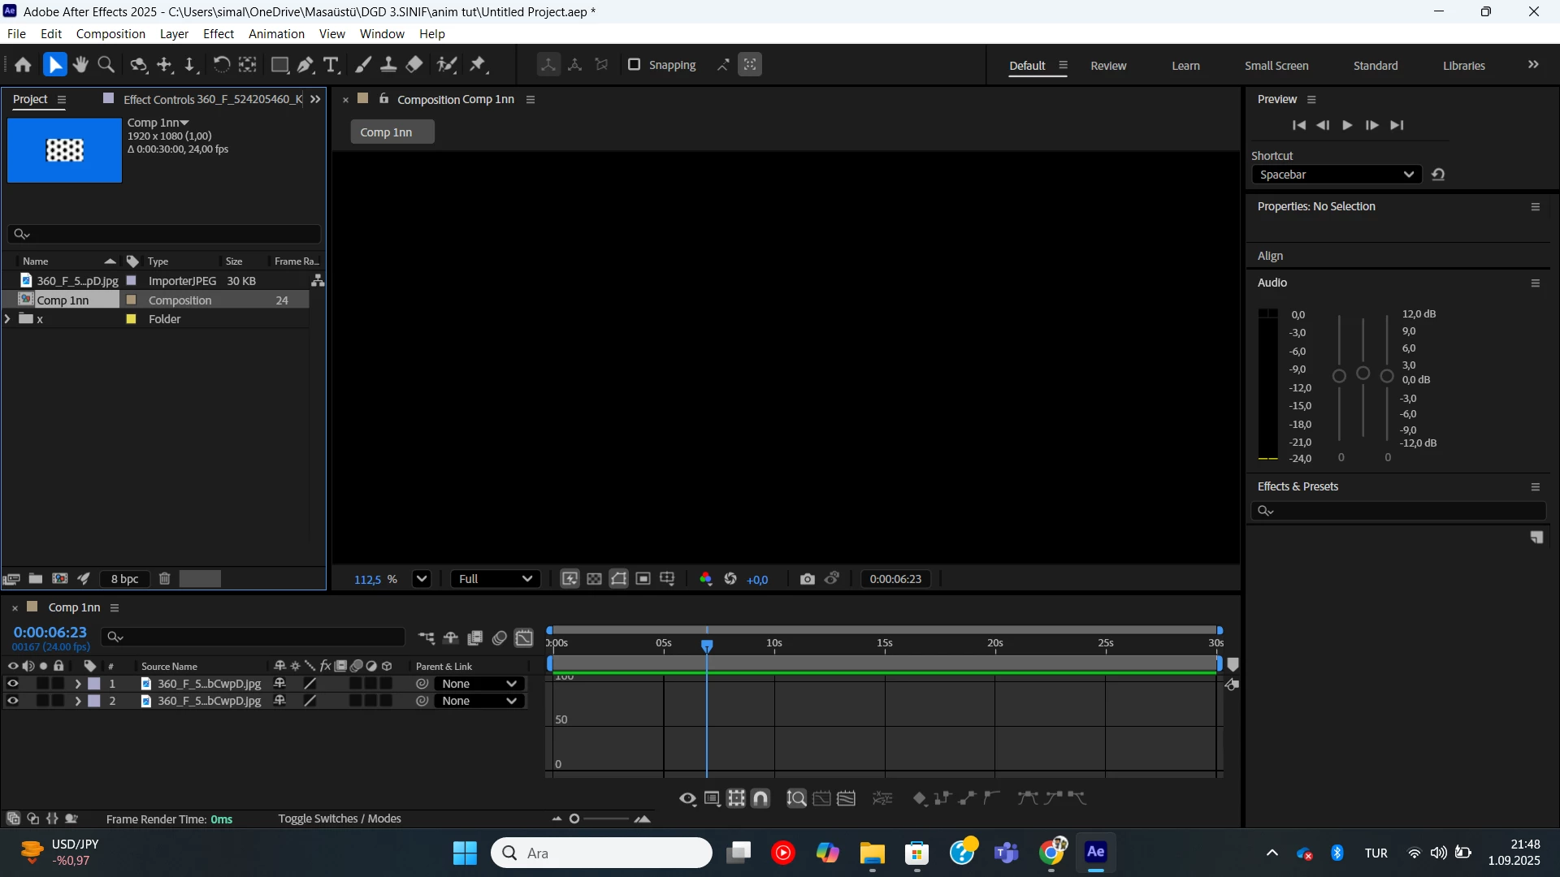Select the Zoom tool

[x=106, y=65]
